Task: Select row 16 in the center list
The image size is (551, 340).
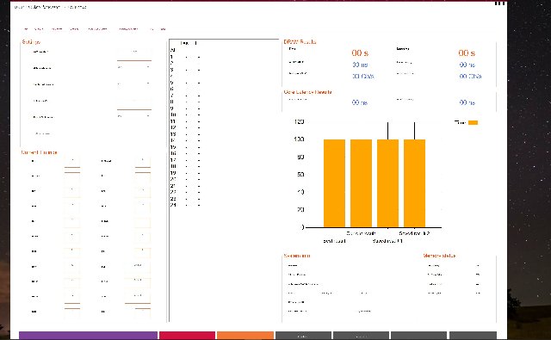Action: [x=185, y=153]
